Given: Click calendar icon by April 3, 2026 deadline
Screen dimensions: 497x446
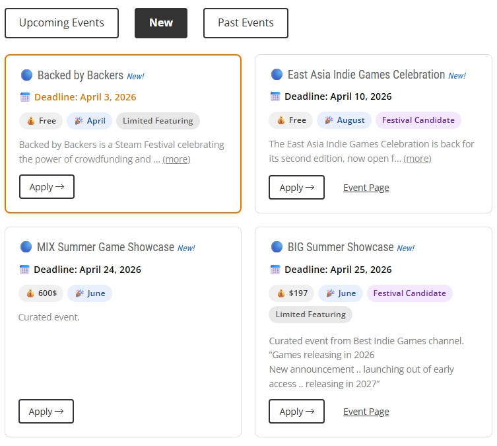Looking at the screenshot, I should (25, 97).
